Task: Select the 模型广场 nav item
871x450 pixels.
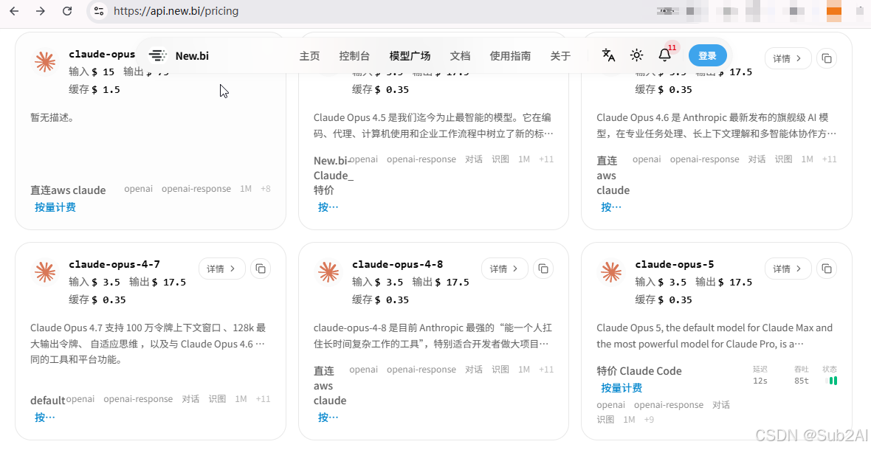Action: click(410, 56)
